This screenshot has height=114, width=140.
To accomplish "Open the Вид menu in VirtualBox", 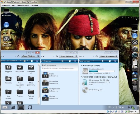I will (13, 5).
